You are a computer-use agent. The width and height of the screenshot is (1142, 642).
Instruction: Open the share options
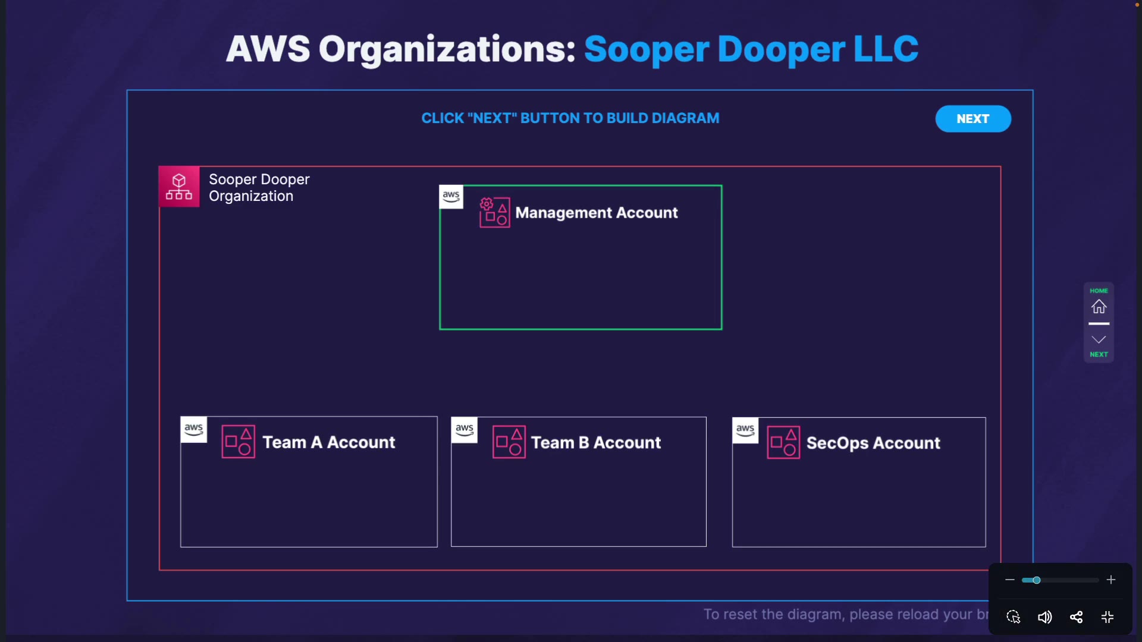1076,617
